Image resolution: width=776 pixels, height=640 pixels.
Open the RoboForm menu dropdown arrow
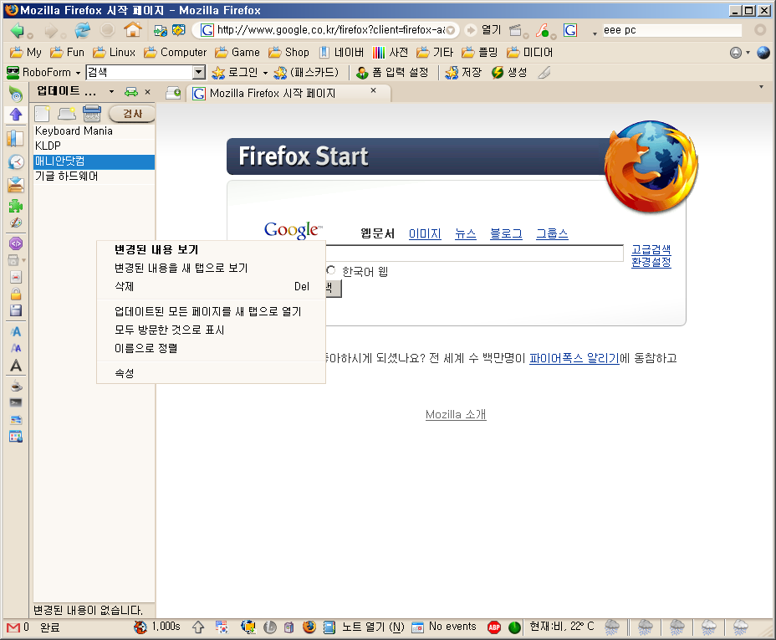(x=78, y=73)
